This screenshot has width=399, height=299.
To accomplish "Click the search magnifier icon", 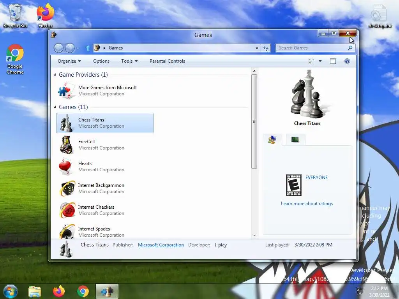I will (350, 48).
